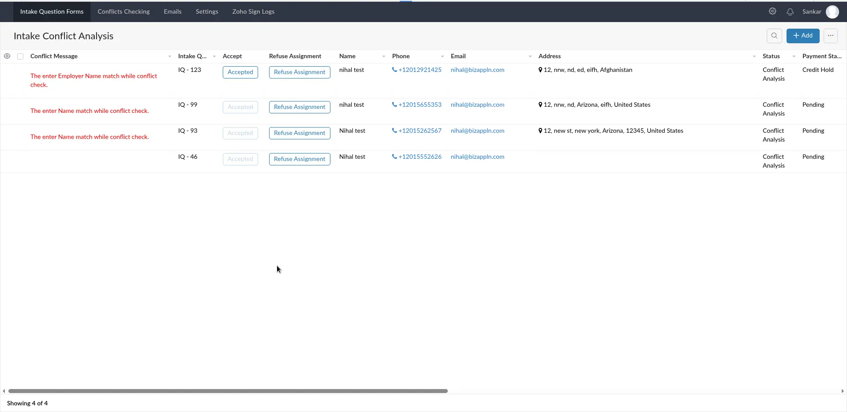The width and height of the screenshot is (847, 412).
Task: Open the Name column sort dropdown
Action: pyautogui.click(x=383, y=56)
